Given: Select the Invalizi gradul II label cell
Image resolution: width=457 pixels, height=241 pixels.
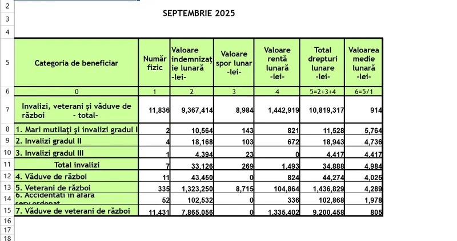Looking at the screenshot, I should (x=77, y=141).
